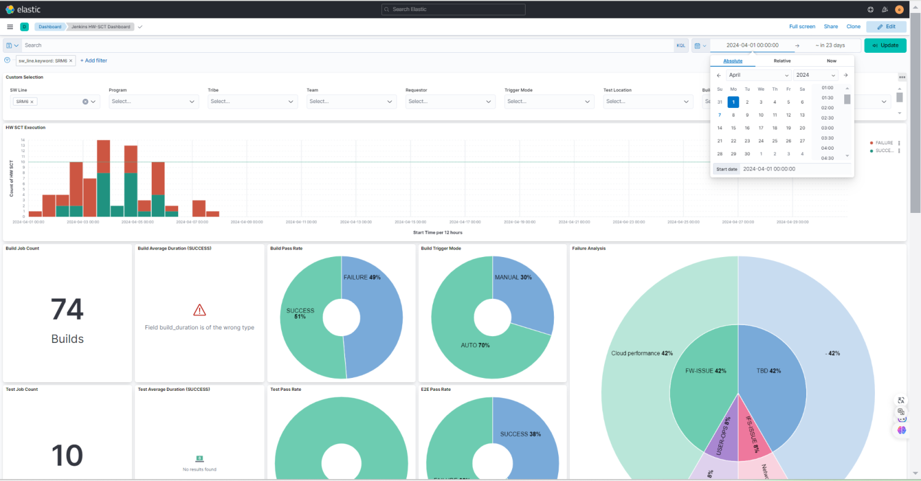The height and width of the screenshot is (481, 921).
Task: Open FAILURE legend item options
Action: tap(899, 143)
